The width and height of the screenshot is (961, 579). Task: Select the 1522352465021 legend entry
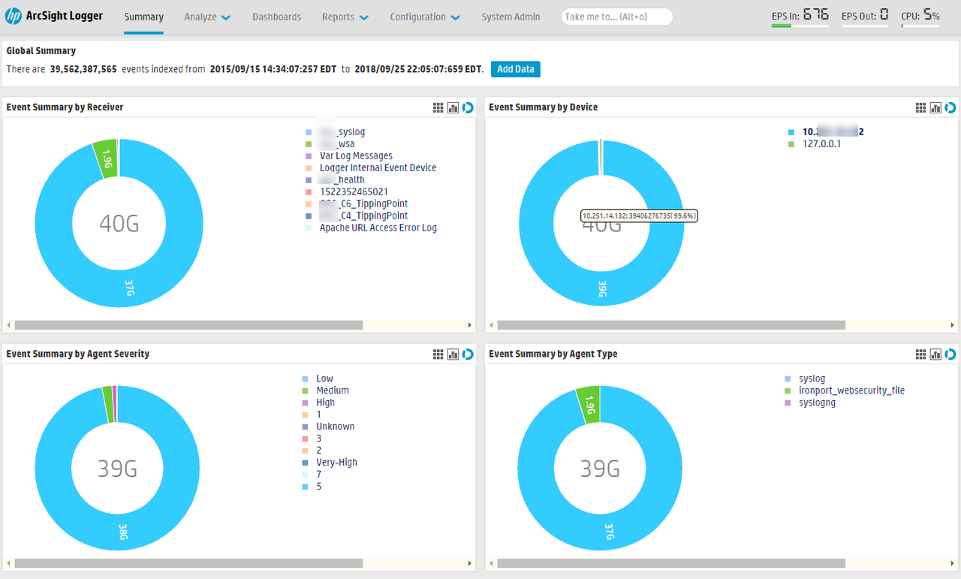click(x=354, y=192)
